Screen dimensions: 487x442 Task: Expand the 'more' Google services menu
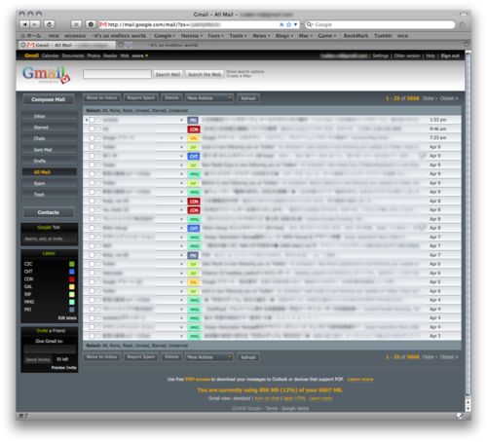click(x=140, y=55)
